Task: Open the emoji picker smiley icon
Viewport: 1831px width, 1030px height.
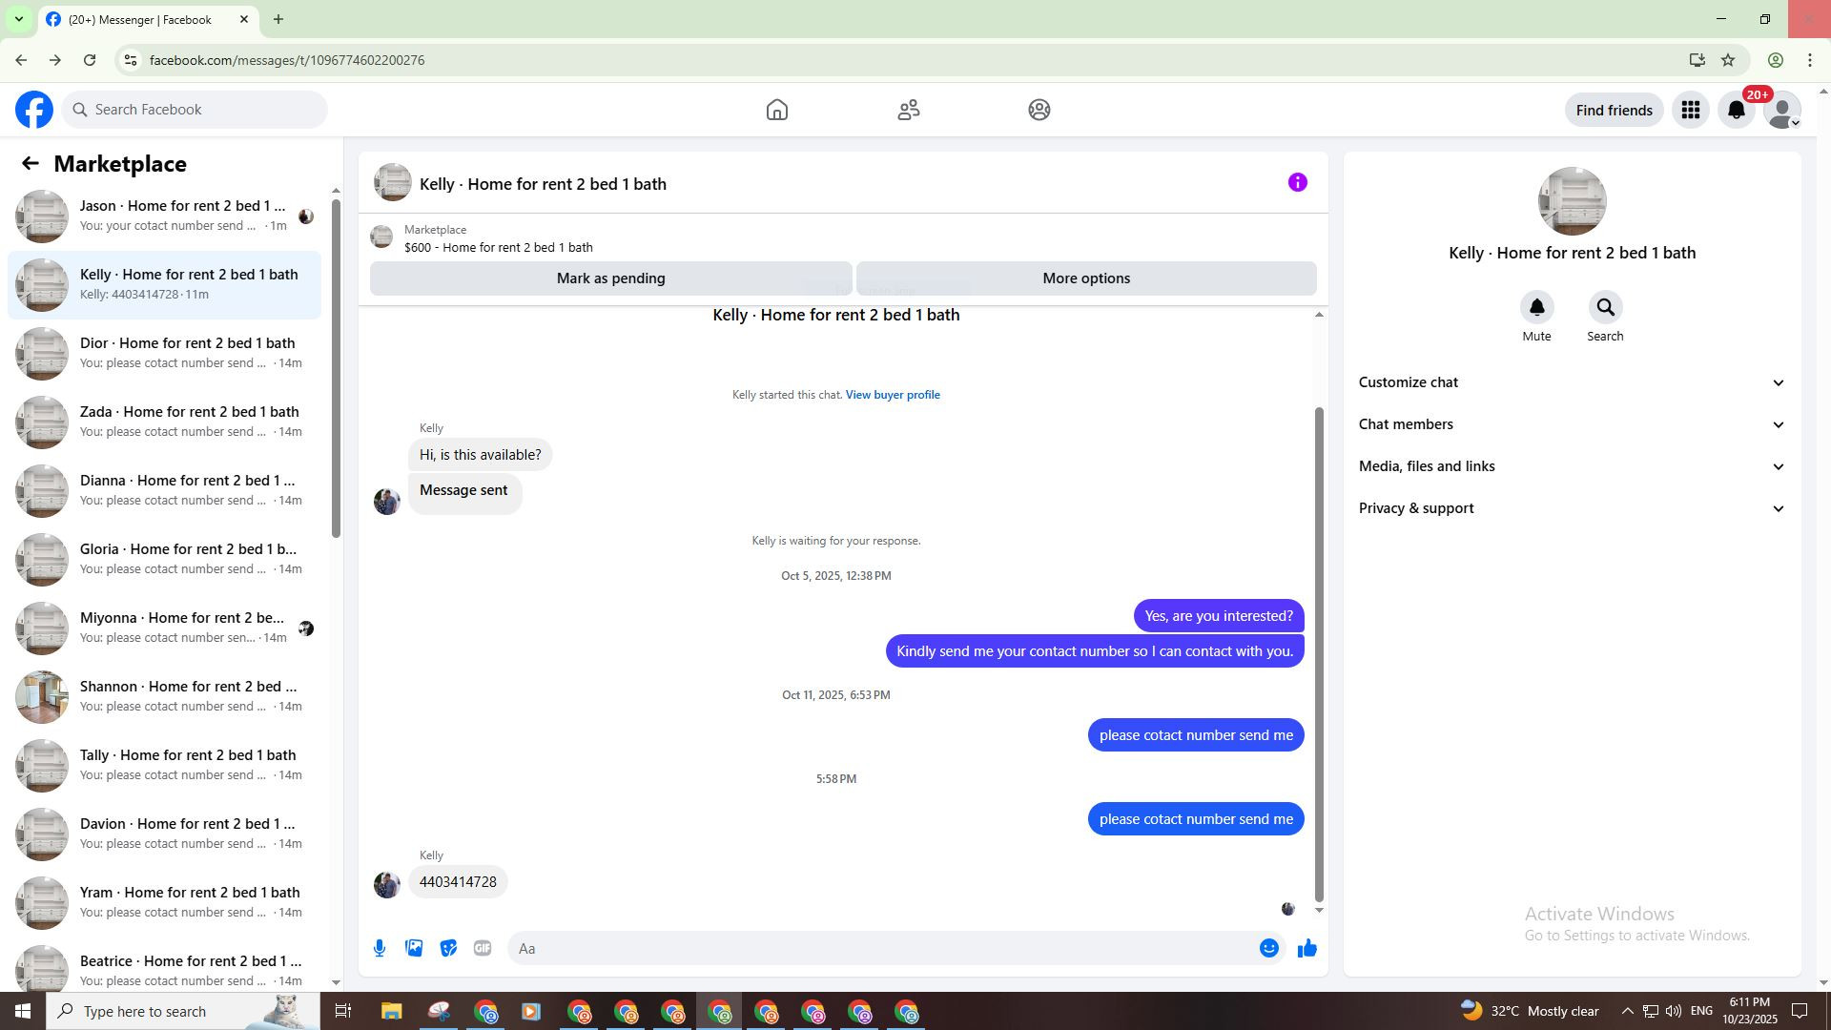Action: click(x=1268, y=948)
